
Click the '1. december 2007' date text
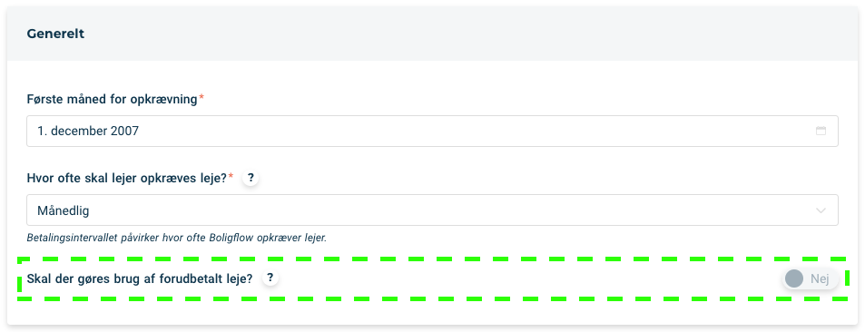[x=88, y=132]
